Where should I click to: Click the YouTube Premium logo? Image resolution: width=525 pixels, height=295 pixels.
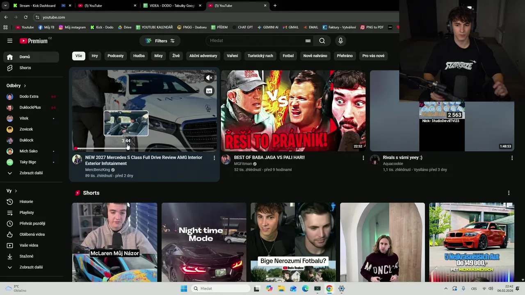(x=34, y=41)
